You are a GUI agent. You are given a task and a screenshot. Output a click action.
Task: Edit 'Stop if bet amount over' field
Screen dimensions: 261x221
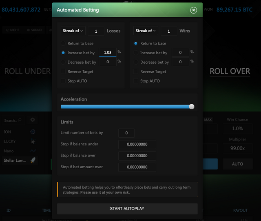pos(137,167)
